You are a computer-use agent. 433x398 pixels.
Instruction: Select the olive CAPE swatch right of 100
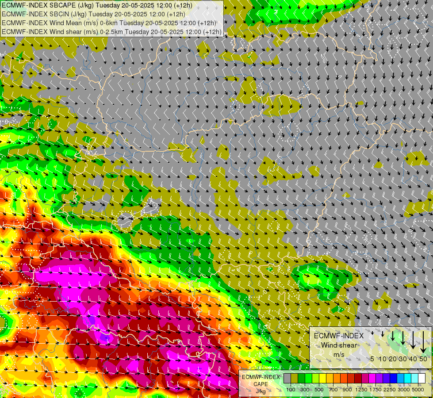(295, 379)
